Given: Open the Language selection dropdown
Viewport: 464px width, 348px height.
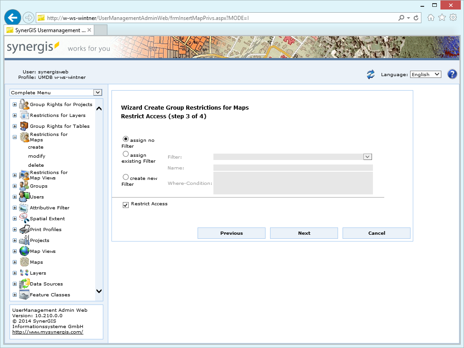Looking at the screenshot, I should pyautogui.click(x=425, y=74).
